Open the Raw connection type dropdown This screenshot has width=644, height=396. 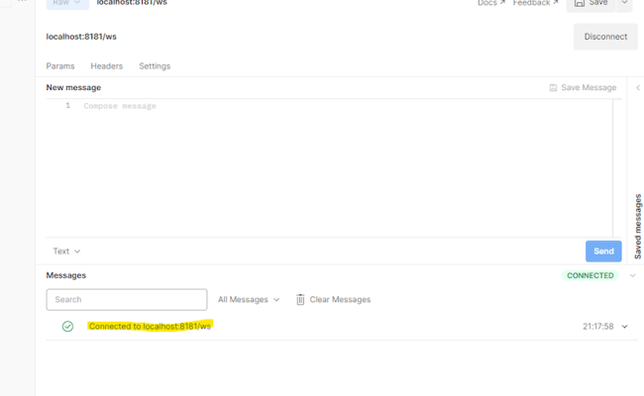[67, 3]
